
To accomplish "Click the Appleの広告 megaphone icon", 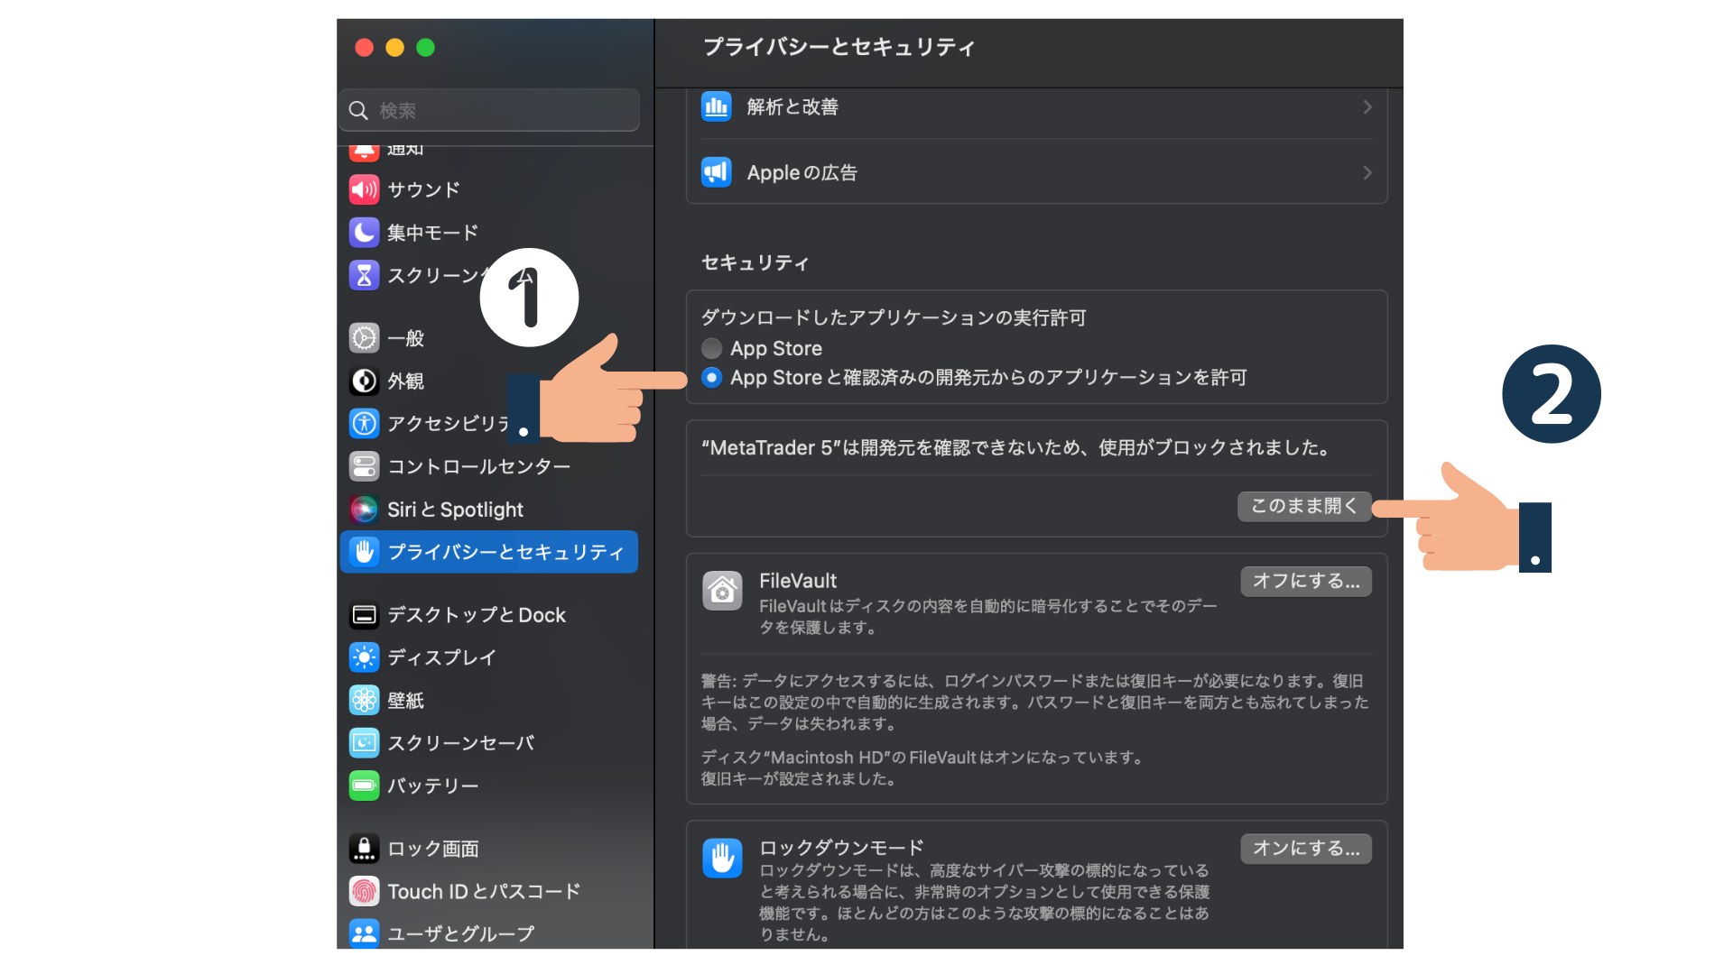I will pyautogui.click(x=717, y=172).
